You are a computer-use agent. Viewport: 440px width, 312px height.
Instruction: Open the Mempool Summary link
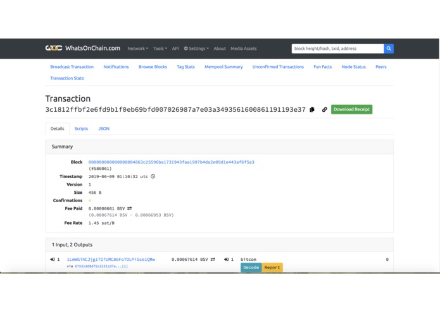223,66
